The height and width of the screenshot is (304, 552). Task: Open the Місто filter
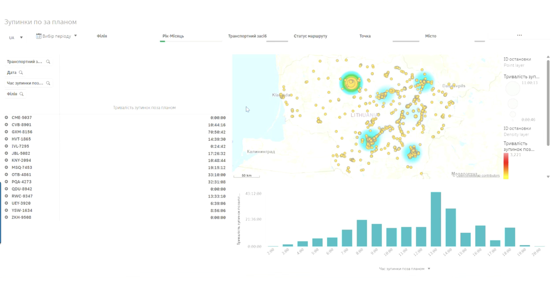tap(431, 36)
